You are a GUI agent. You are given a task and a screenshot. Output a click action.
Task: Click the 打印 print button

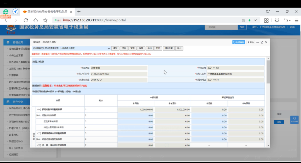point(158,48)
